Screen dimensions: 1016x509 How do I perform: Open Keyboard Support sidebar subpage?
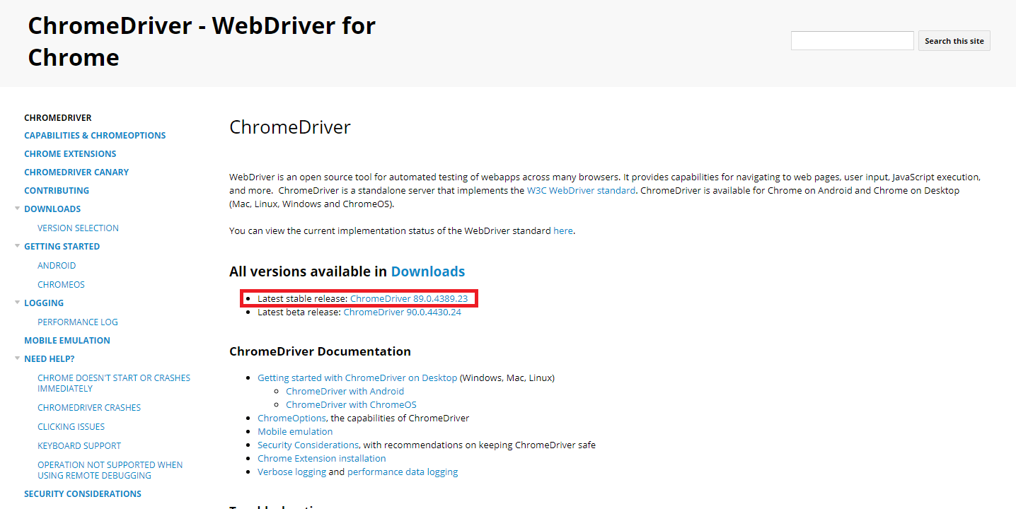point(79,446)
